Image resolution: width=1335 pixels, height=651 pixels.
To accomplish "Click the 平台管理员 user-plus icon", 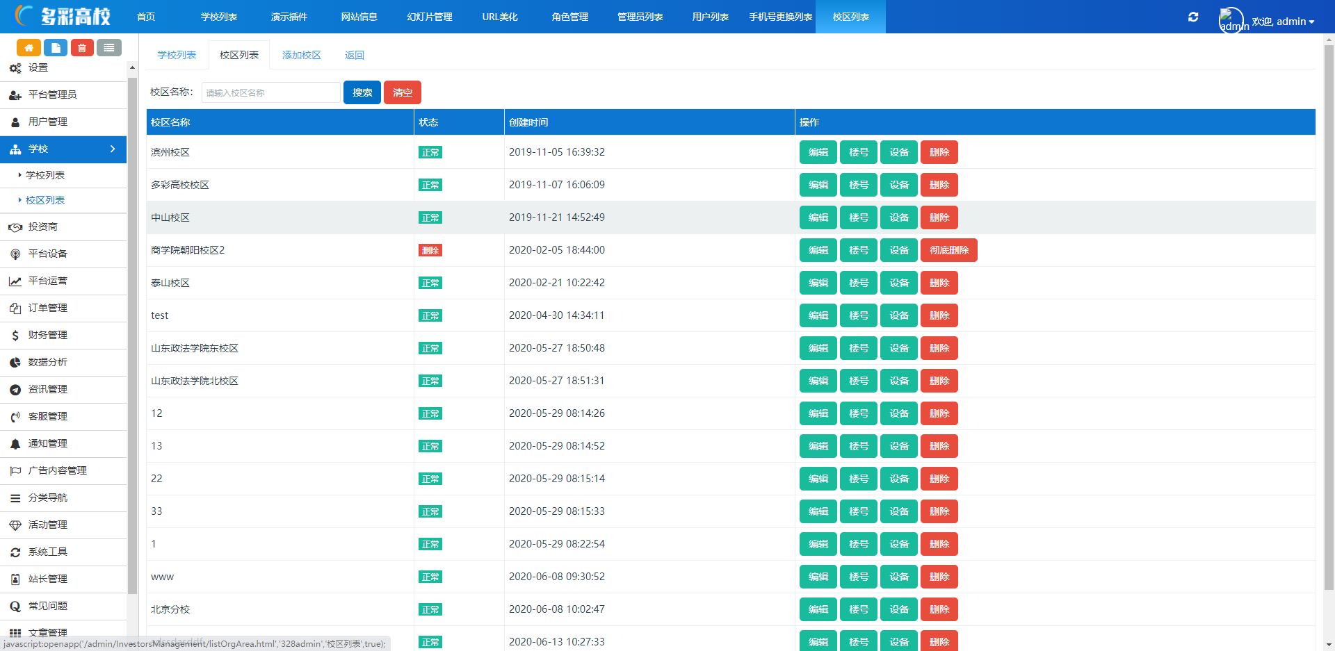I will coord(15,95).
